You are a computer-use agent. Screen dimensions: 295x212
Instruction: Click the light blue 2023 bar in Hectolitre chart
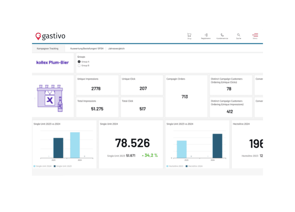[x=182, y=149]
